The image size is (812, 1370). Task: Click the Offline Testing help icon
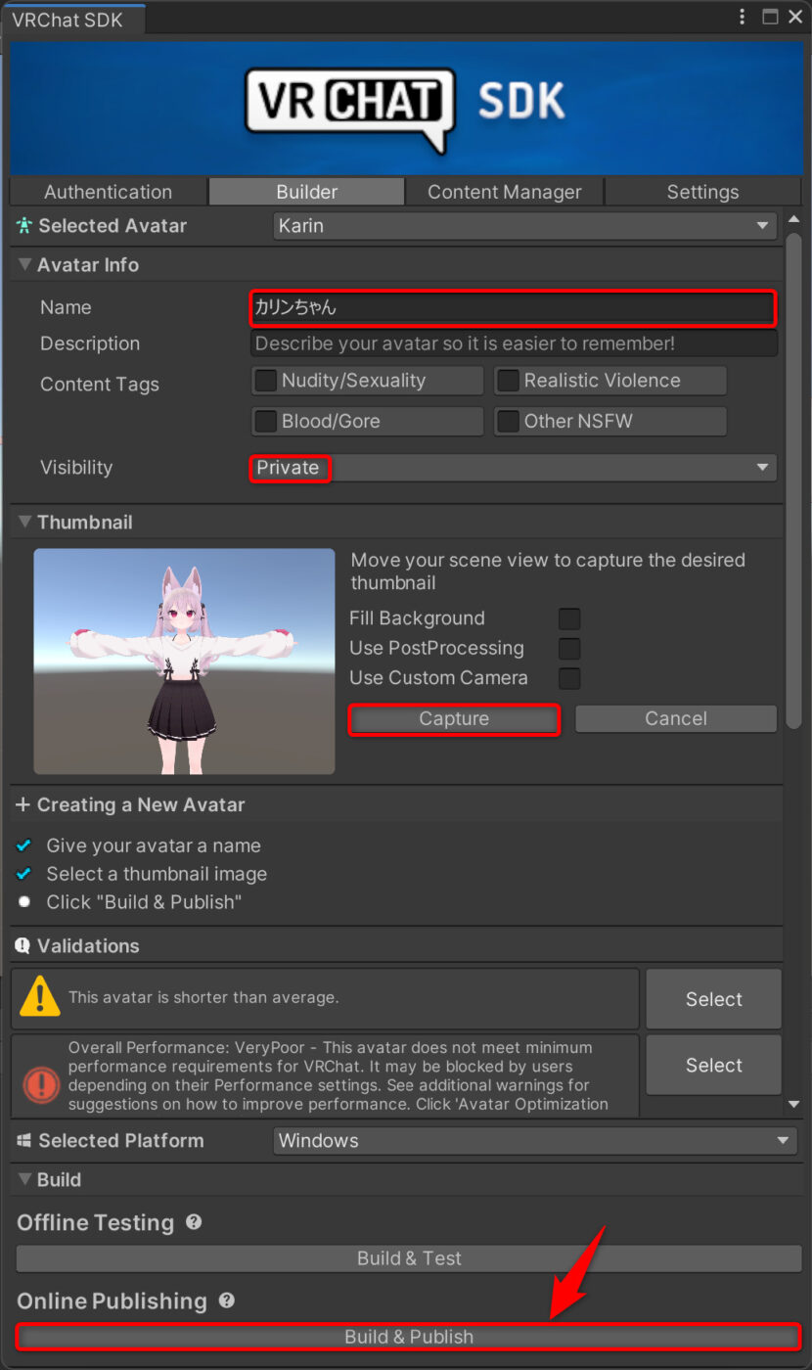(x=194, y=1222)
